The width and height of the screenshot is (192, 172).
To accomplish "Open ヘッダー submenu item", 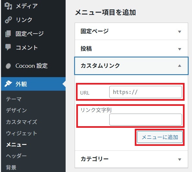I will pos(16,156).
